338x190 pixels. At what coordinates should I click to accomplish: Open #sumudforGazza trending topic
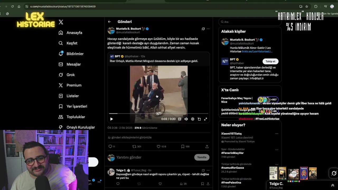pyautogui.click(x=233, y=168)
